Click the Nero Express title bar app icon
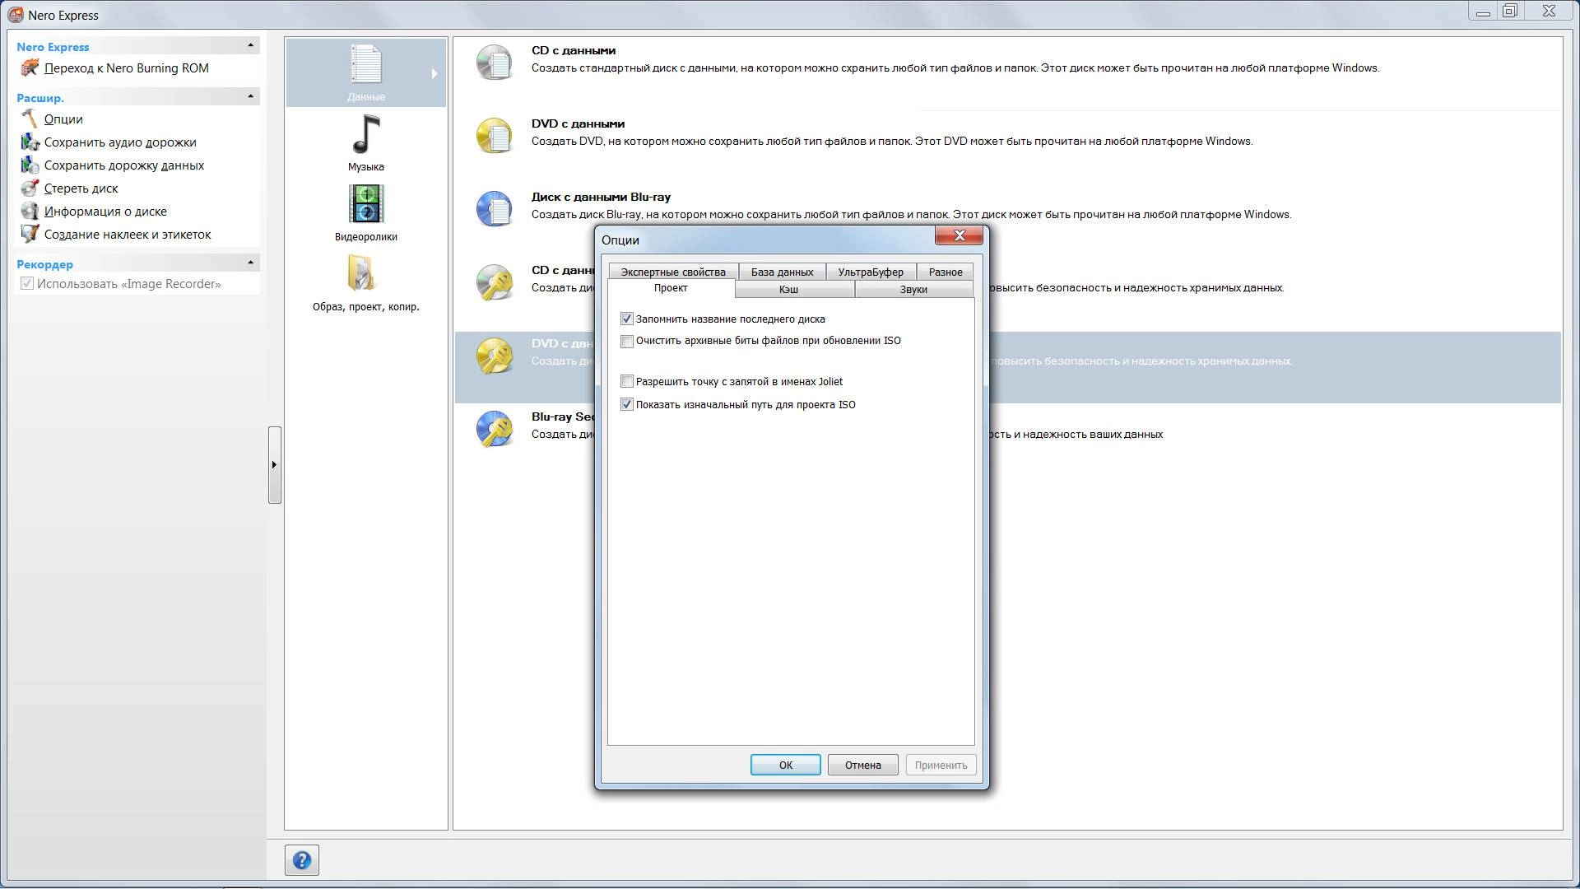 (15, 15)
